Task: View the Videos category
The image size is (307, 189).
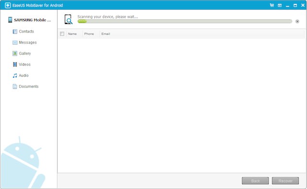Action: pyautogui.click(x=24, y=64)
